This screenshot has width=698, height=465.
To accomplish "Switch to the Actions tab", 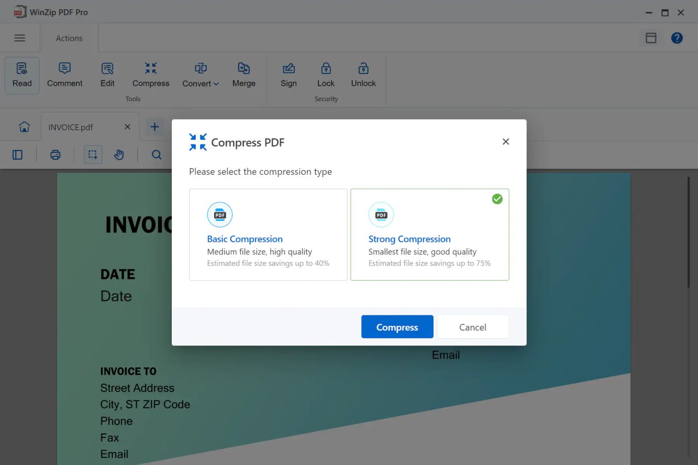I will pyautogui.click(x=69, y=38).
